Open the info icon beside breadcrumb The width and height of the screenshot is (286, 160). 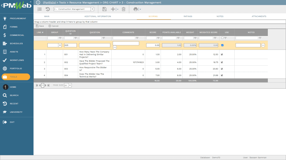tap(38, 2)
